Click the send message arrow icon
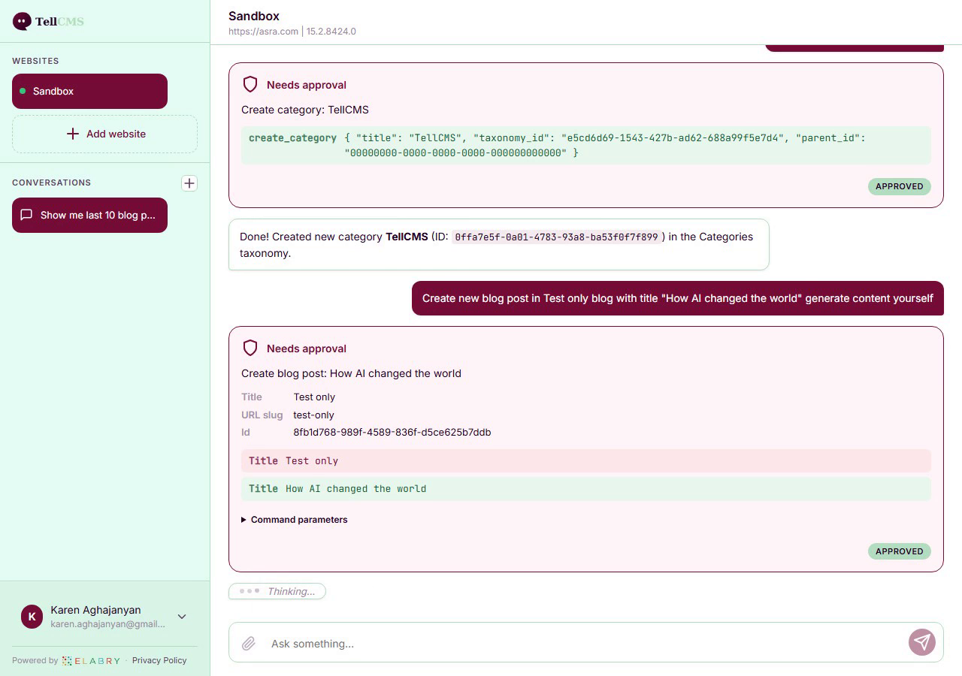The height and width of the screenshot is (676, 962). tap(922, 642)
